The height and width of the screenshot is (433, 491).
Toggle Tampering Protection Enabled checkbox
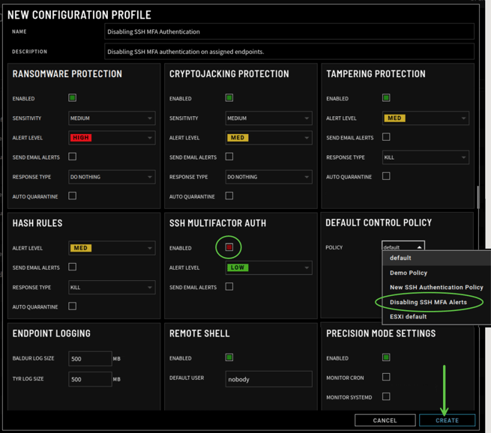tap(386, 98)
